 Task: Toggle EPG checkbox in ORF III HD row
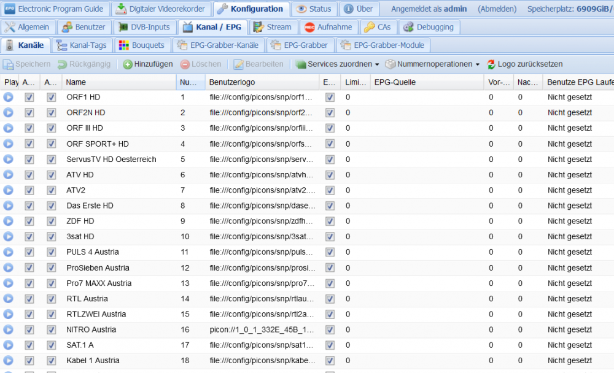[330, 128]
